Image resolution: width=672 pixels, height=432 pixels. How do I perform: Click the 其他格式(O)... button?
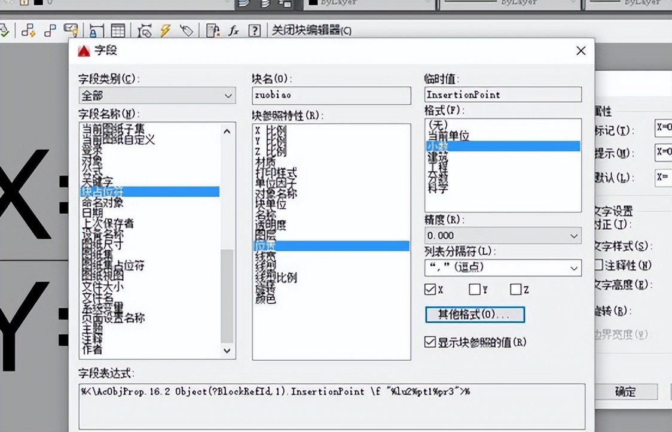(x=475, y=315)
